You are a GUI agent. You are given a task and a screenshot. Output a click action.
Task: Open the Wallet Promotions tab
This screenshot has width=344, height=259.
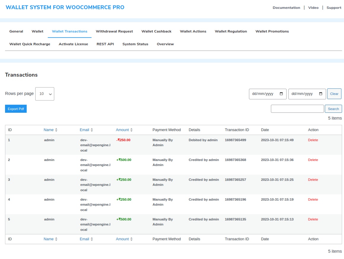pos(272,31)
